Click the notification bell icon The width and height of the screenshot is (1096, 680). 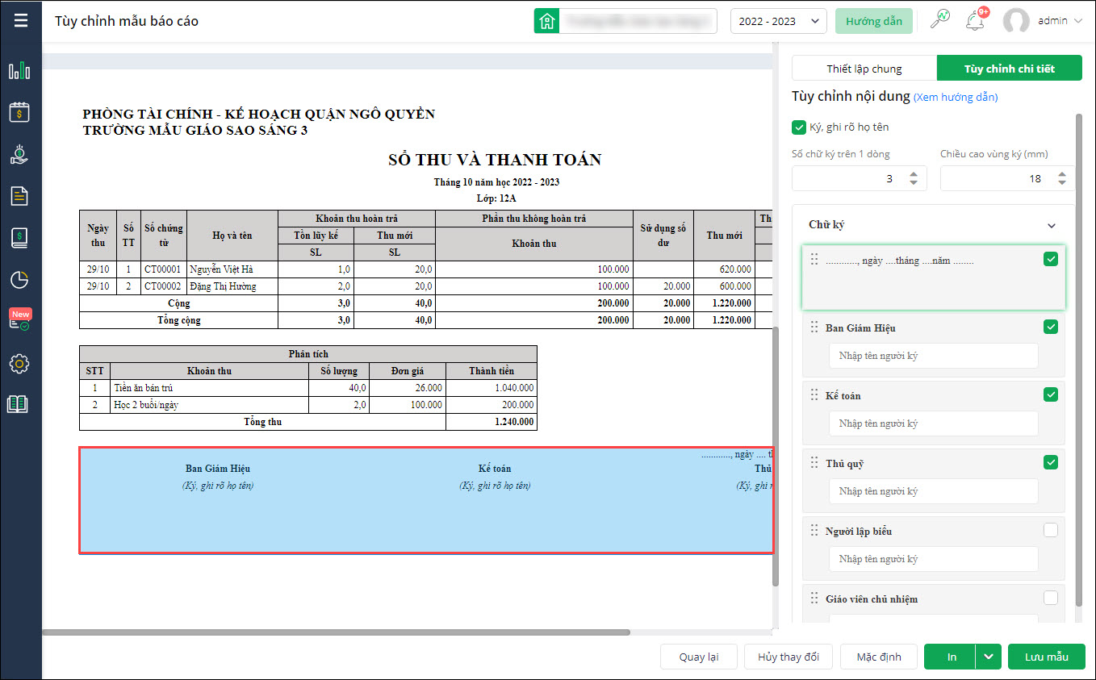click(975, 21)
